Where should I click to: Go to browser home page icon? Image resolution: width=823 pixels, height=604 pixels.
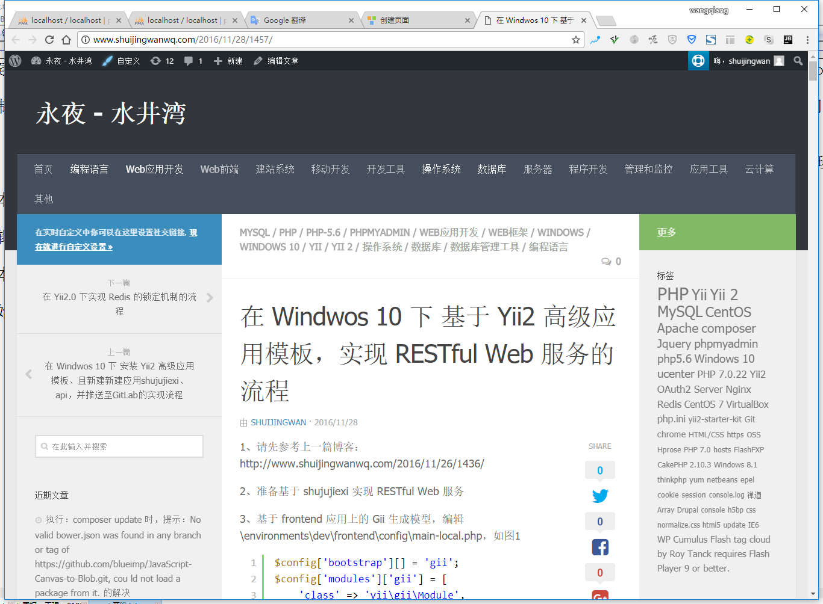66,40
